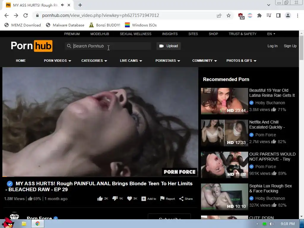Toggle the browser side panel

[278, 15]
